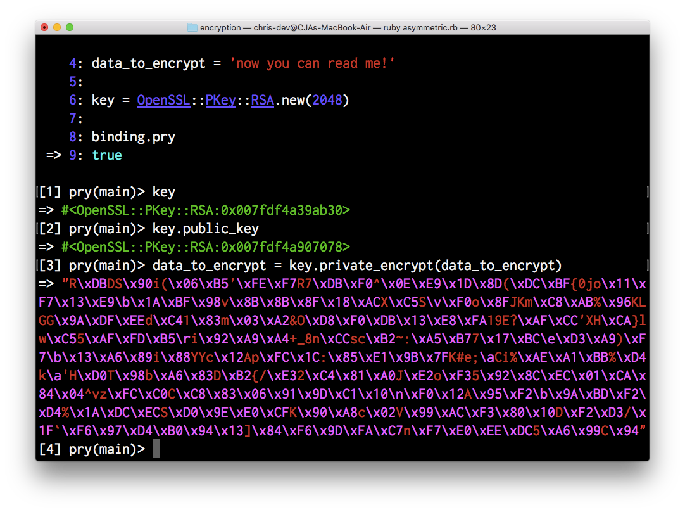Maximize the terminal with green button
Viewport: 685px width, 512px height.
click(x=70, y=27)
